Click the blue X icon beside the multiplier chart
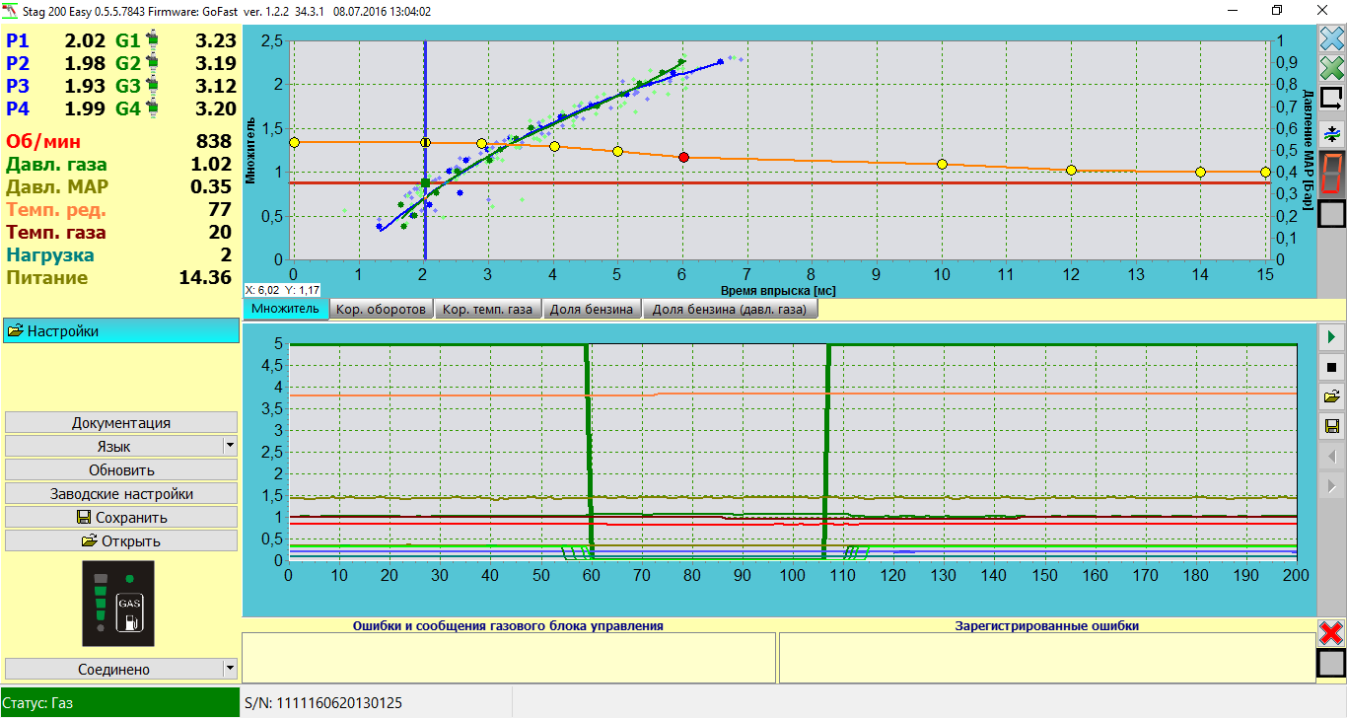1347x718 pixels. 1331,40
